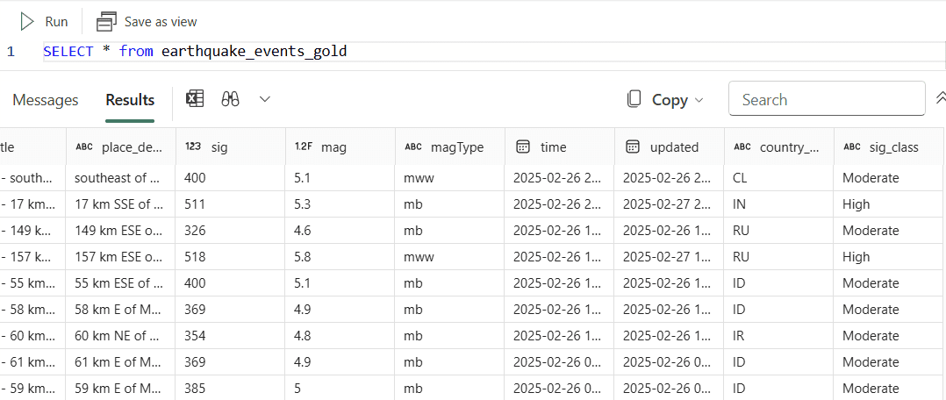The image size is (946, 400).
Task: Switch to the Results tab
Action: [x=130, y=100]
